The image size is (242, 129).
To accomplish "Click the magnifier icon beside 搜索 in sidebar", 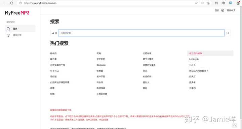I will 8,29.
